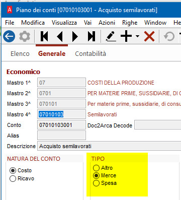Image resolution: width=181 pixels, height=200 pixels.
Task: Open the Azioni menu
Action: point(107,23)
